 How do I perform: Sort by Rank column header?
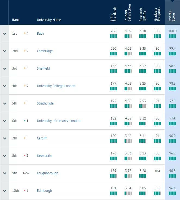16,20
